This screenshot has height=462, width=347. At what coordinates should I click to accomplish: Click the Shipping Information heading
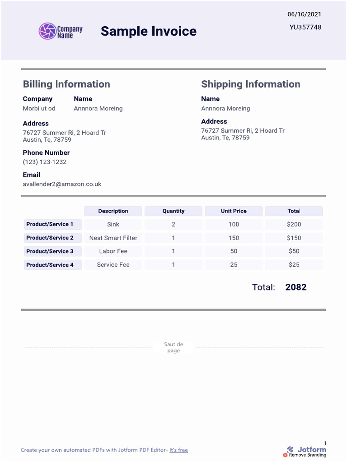tap(250, 84)
